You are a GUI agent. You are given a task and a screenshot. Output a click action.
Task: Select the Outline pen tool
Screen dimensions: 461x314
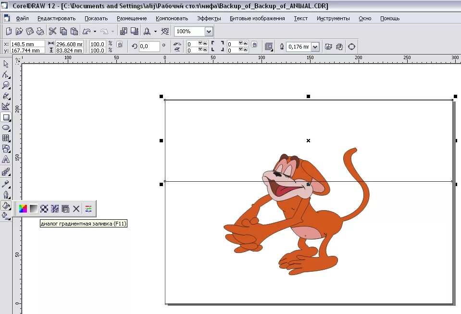pos(6,195)
